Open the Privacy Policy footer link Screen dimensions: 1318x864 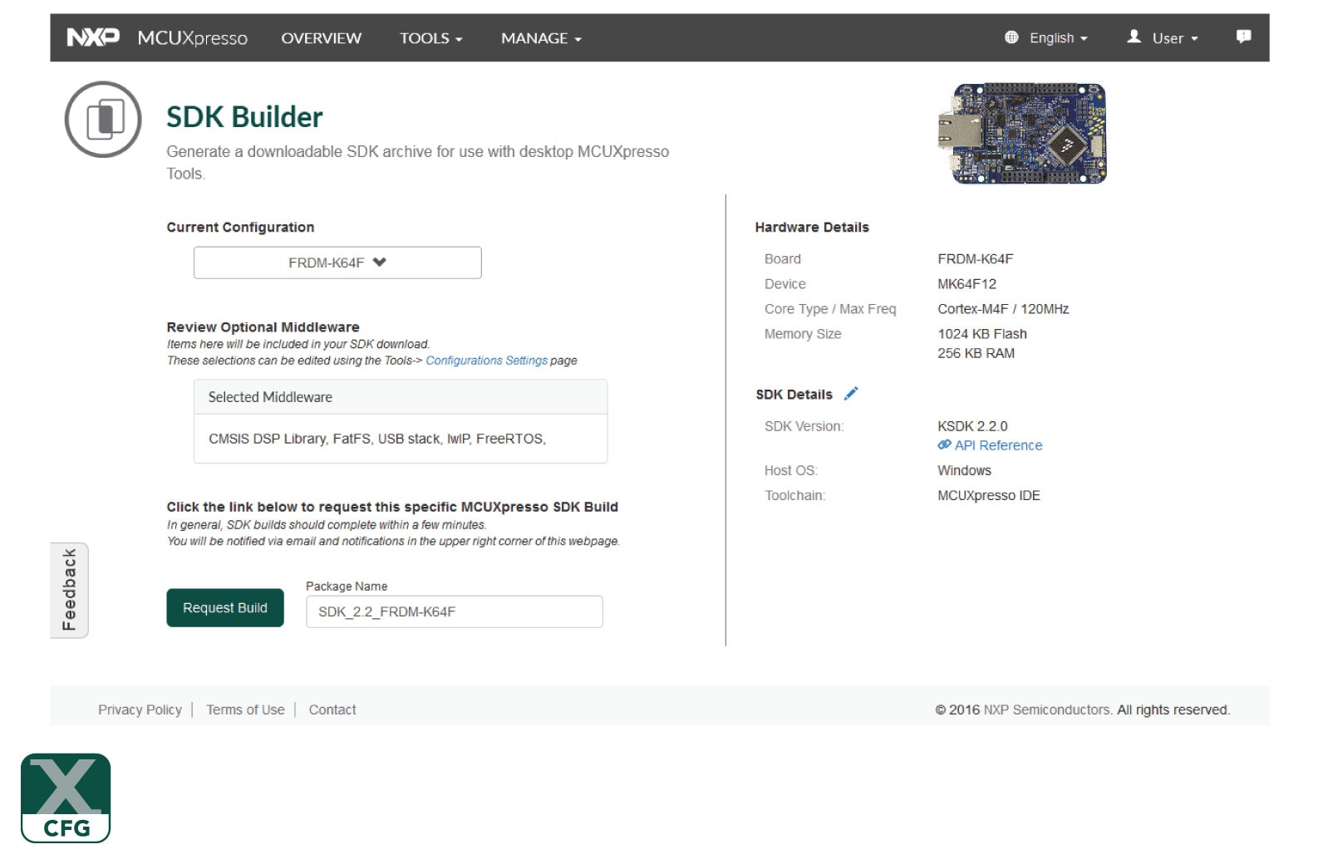click(x=140, y=709)
